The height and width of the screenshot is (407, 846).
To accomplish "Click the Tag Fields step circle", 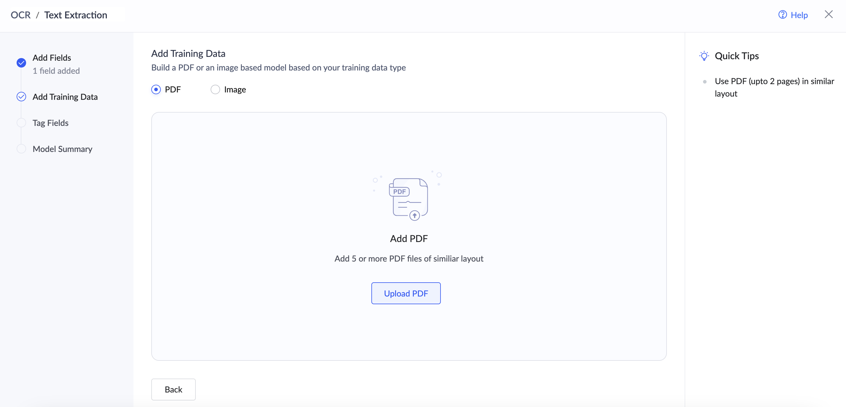I will [x=21, y=123].
